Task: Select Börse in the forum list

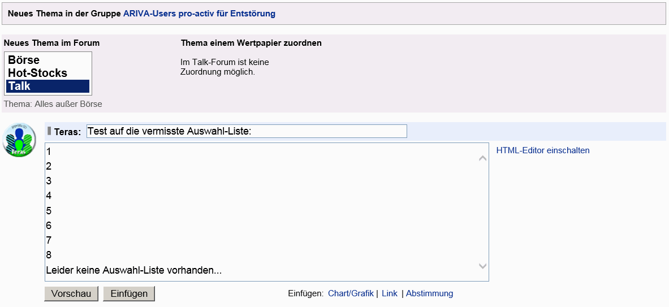Action: [x=48, y=60]
